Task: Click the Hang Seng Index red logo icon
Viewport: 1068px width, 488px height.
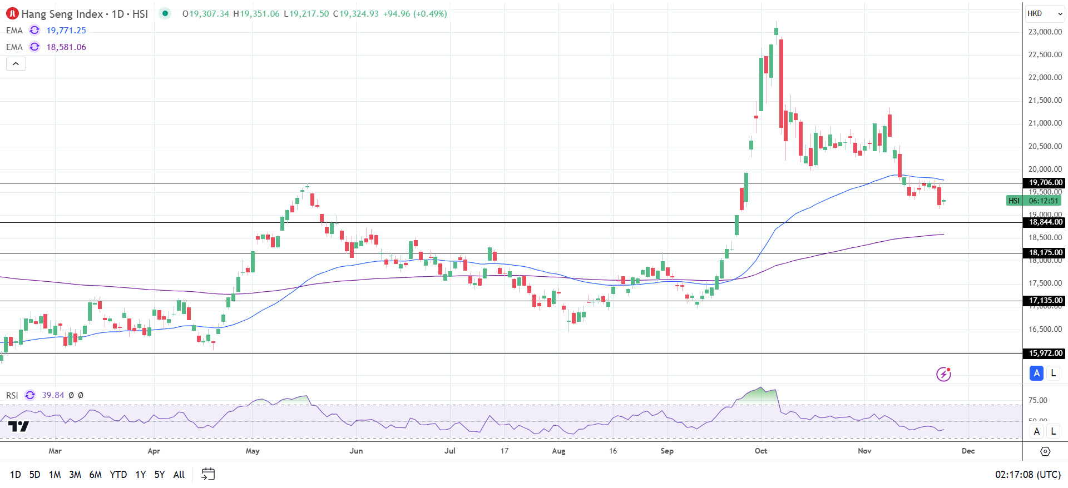Action: (12, 13)
